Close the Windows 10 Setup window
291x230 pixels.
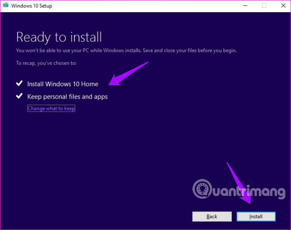pyautogui.click(x=283, y=5)
